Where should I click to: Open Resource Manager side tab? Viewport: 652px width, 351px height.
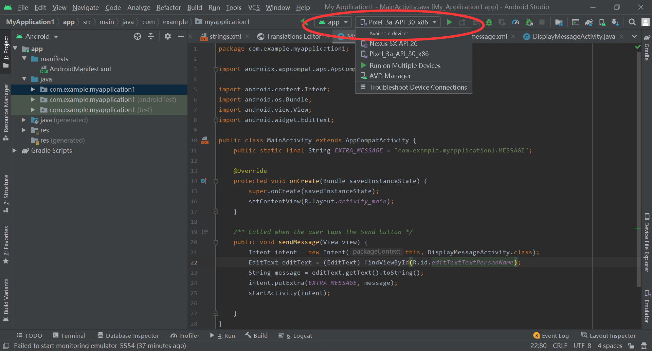(6, 112)
